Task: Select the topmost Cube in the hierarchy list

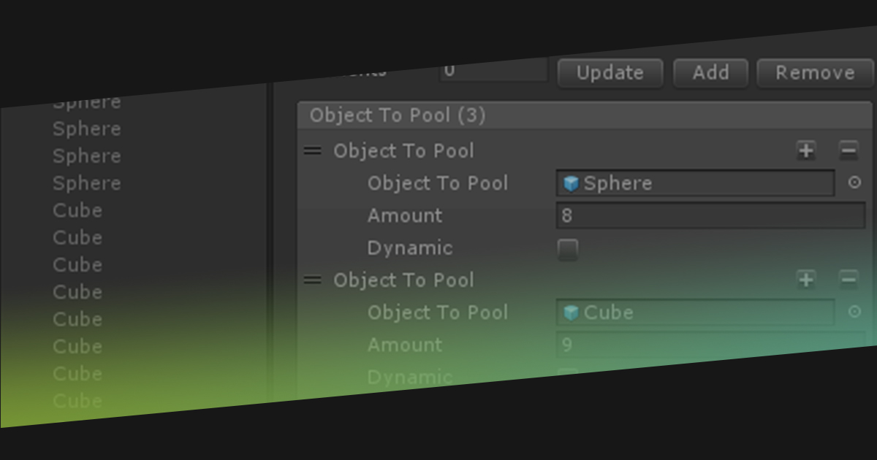Action: click(77, 210)
